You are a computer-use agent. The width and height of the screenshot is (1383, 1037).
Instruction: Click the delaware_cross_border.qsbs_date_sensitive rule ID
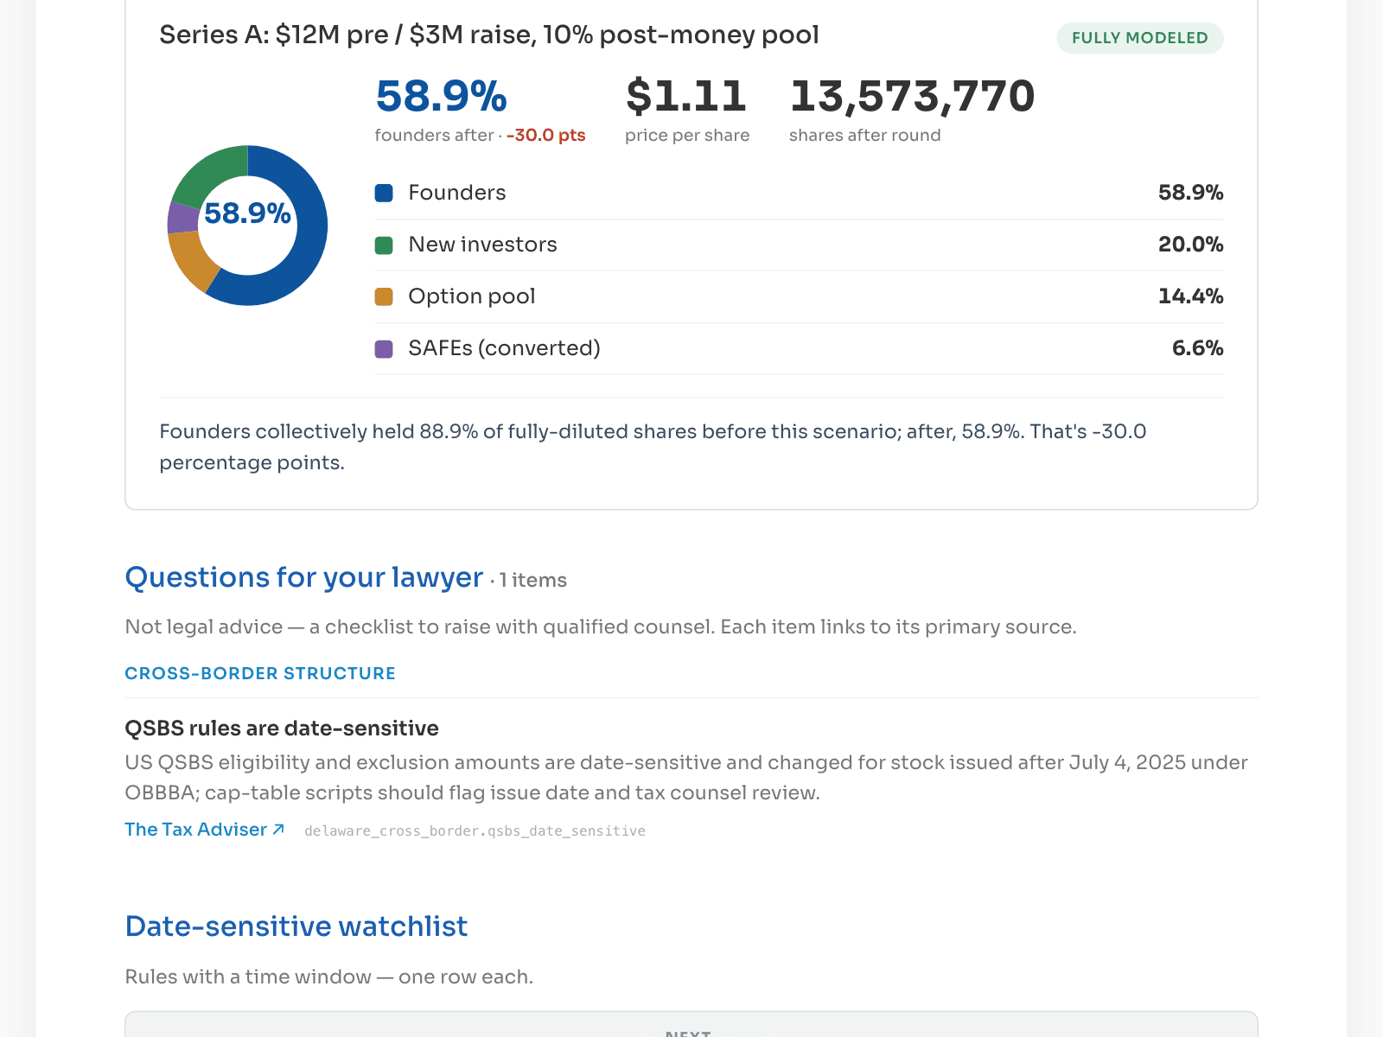475,831
